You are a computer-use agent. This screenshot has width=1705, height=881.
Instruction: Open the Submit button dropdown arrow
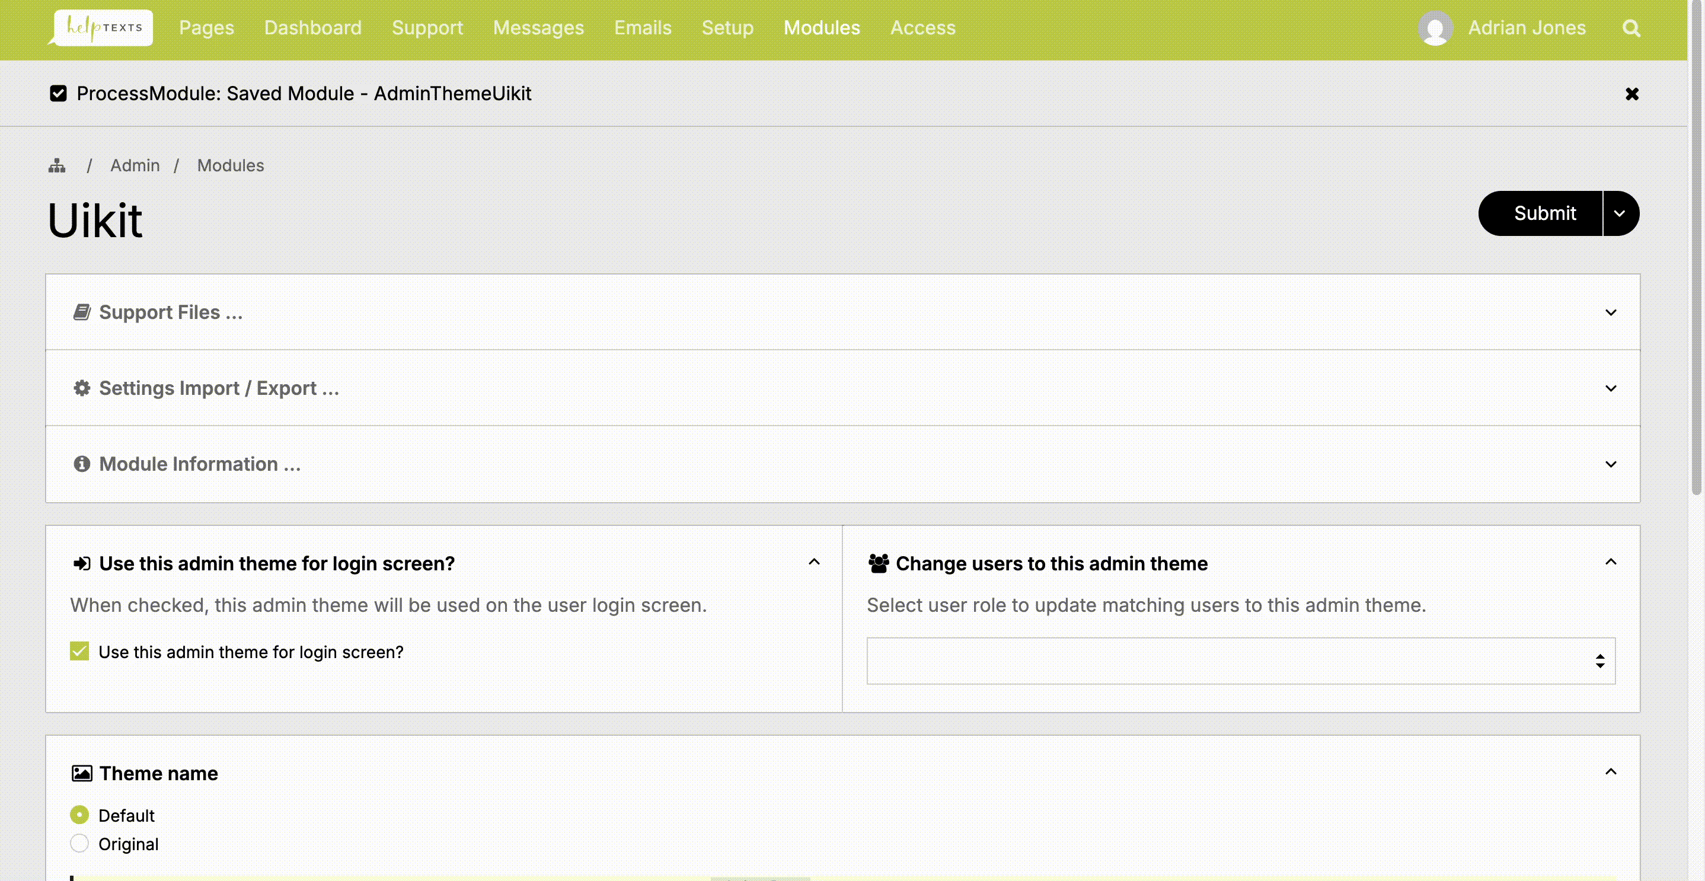coord(1620,213)
